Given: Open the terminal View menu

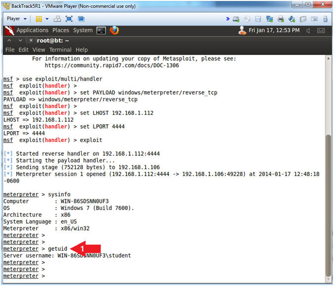Looking at the screenshot, I should tap(39, 49).
